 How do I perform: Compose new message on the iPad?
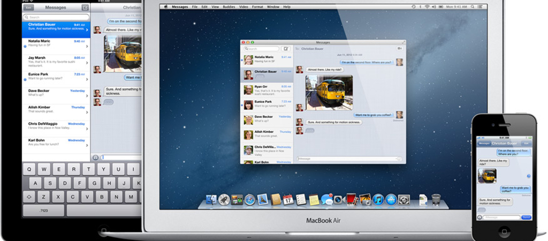click(x=85, y=7)
